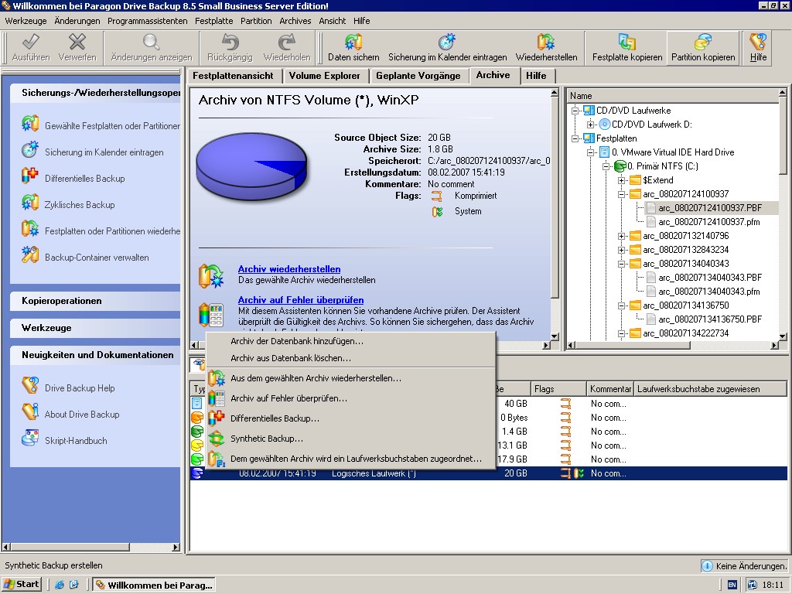
Task: Click the sidebar Sicherung im Kalender eintragen icon
Action: (x=30, y=150)
